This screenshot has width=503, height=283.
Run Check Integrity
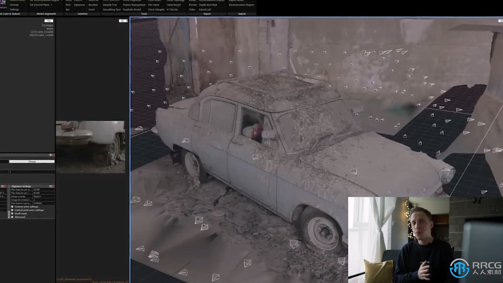click(156, 9)
